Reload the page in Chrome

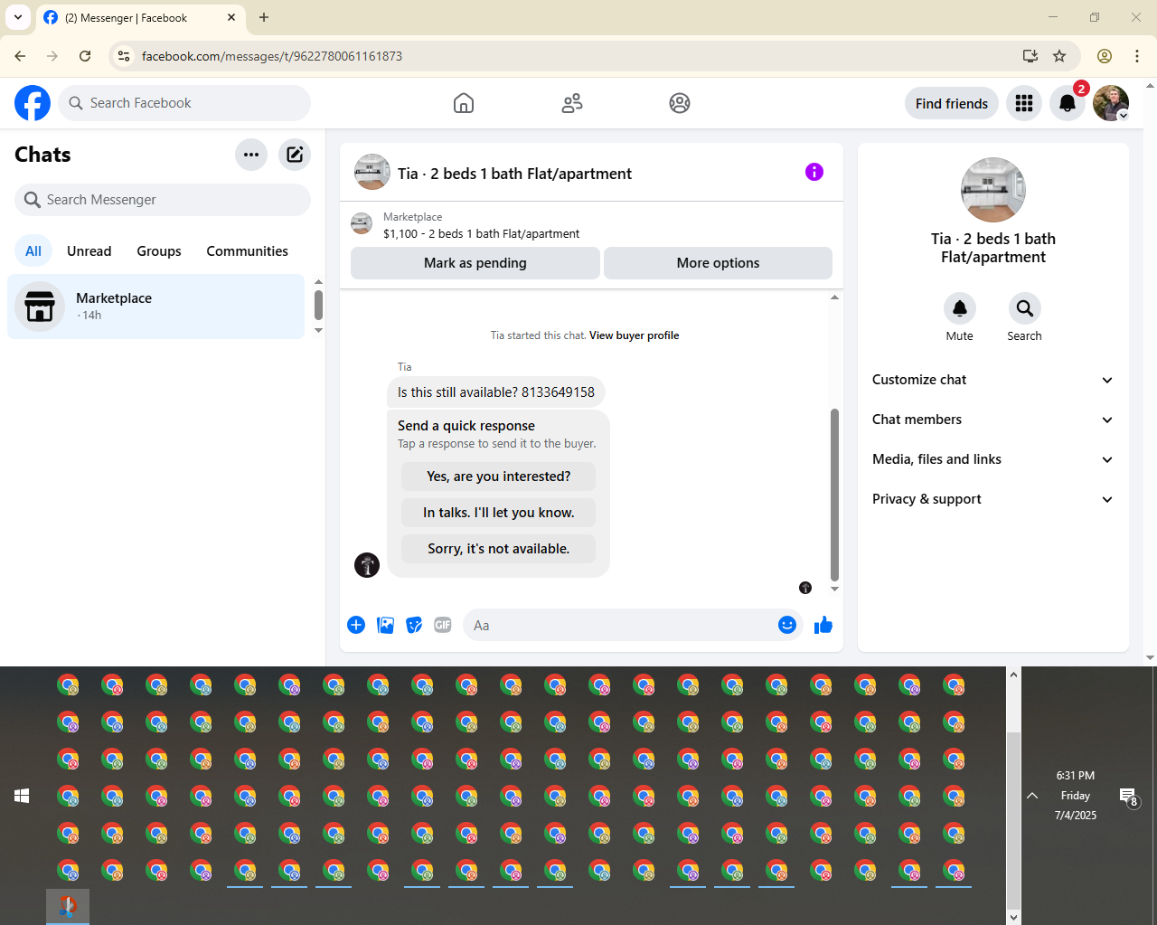[85, 56]
